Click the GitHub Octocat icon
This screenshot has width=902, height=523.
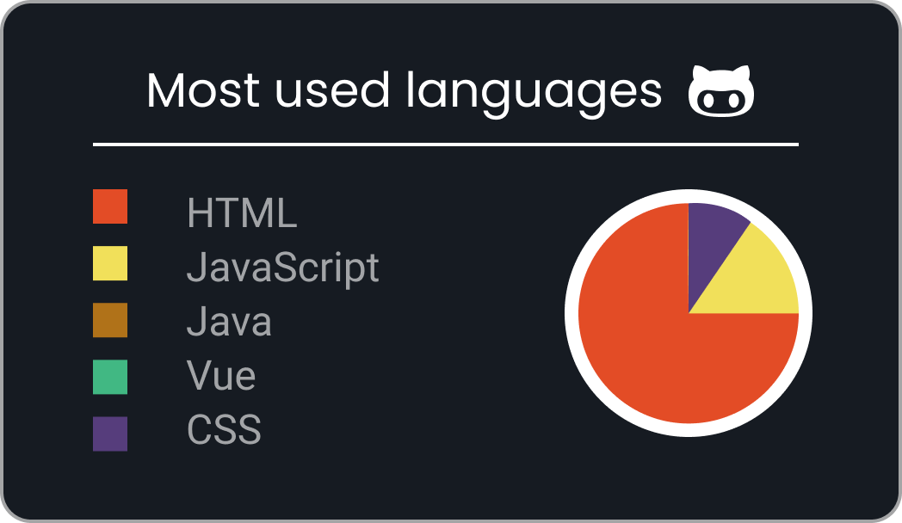(720, 91)
